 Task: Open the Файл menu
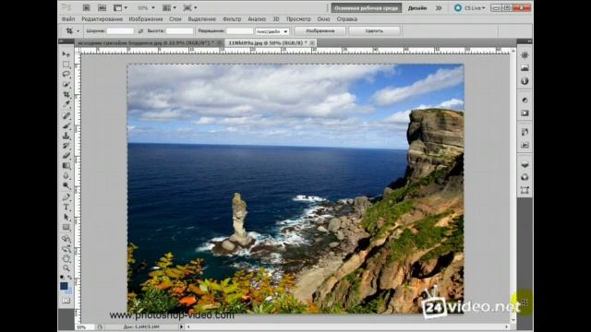click(x=67, y=18)
